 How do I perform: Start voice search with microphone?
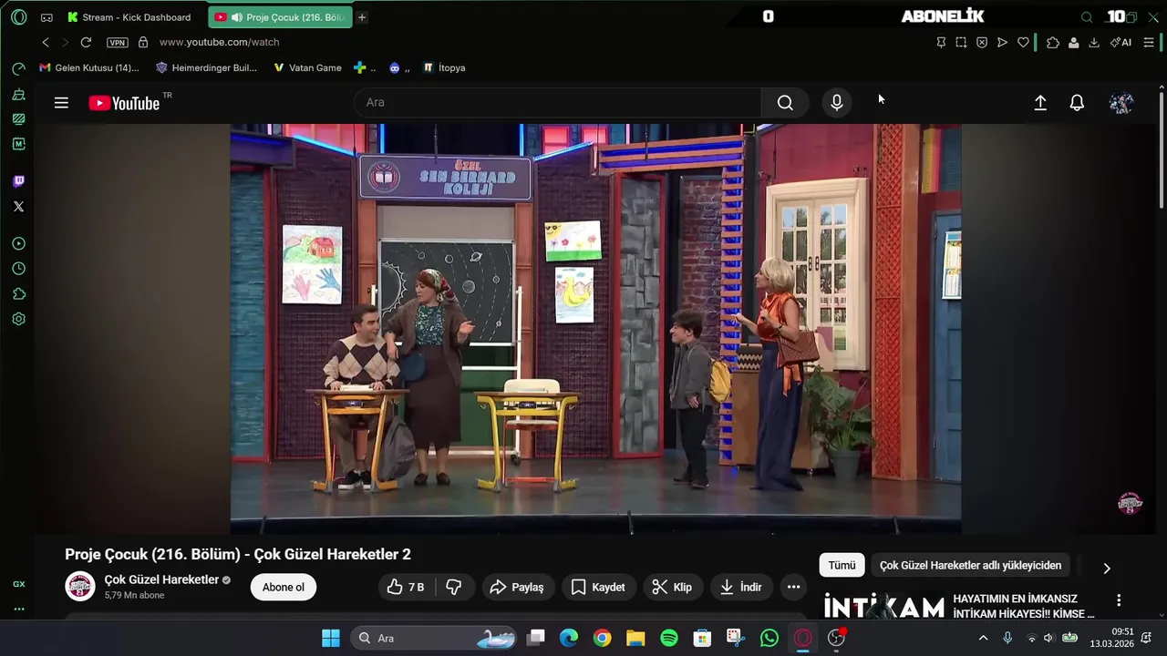coord(837,102)
